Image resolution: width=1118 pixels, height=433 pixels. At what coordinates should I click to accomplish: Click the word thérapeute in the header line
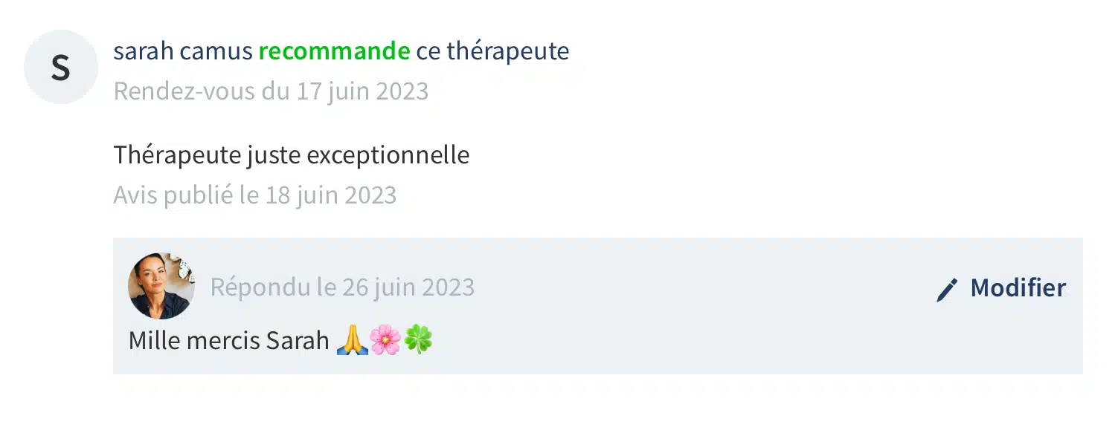[508, 51]
